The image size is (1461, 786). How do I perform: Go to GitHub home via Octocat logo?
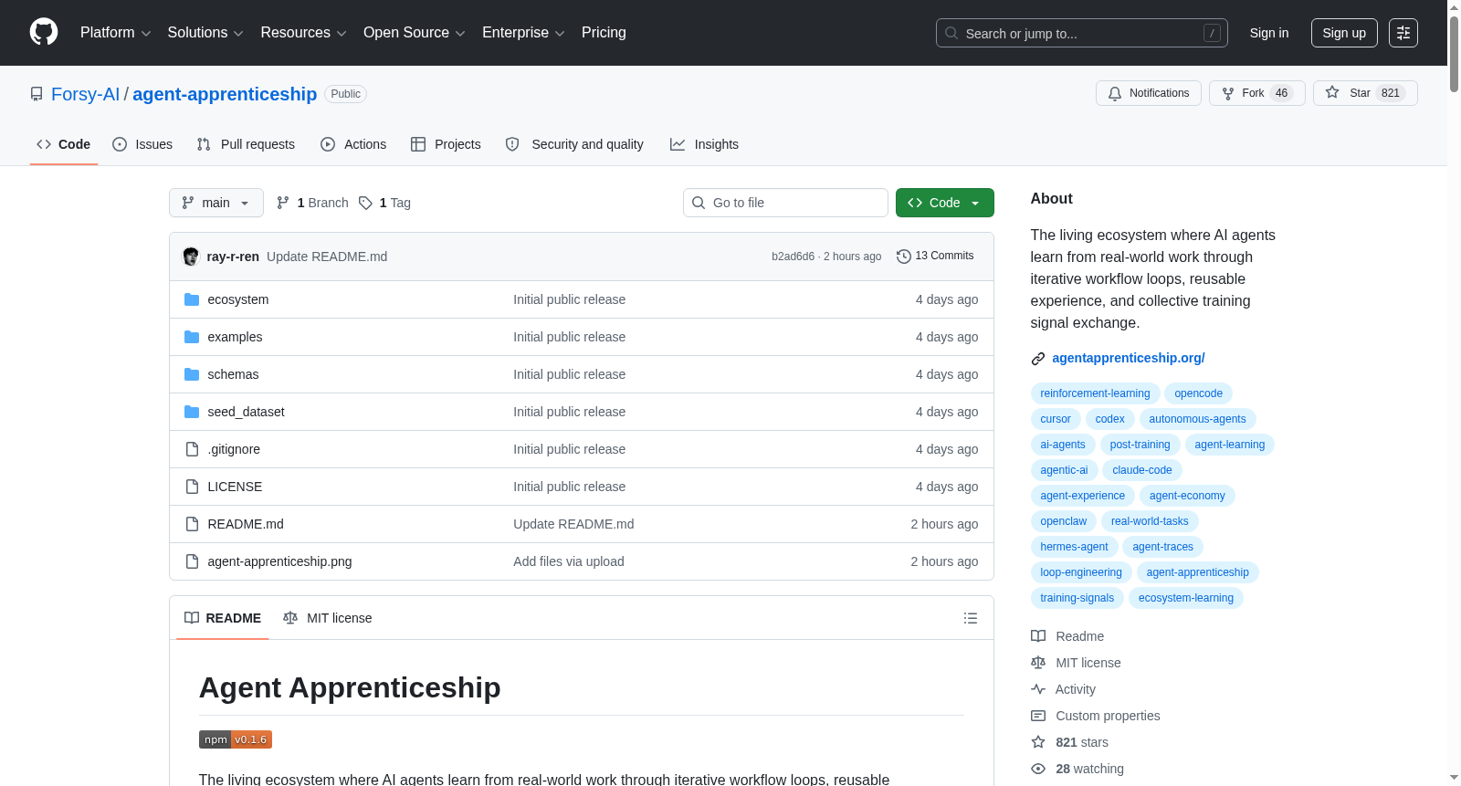coord(44,32)
